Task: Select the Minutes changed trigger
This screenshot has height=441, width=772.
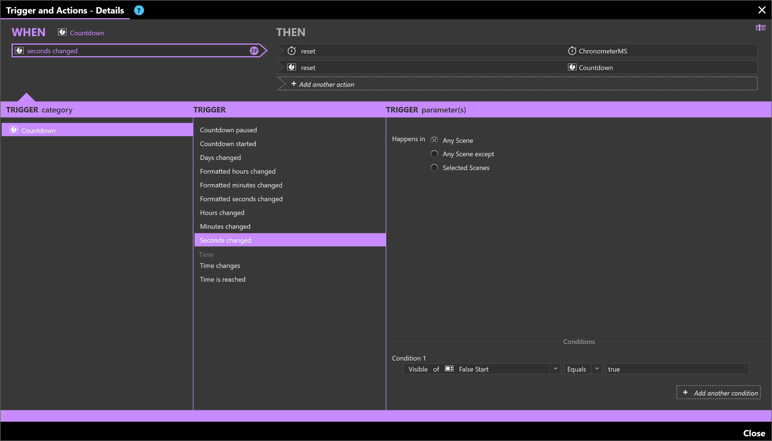Action: tap(290, 227)
